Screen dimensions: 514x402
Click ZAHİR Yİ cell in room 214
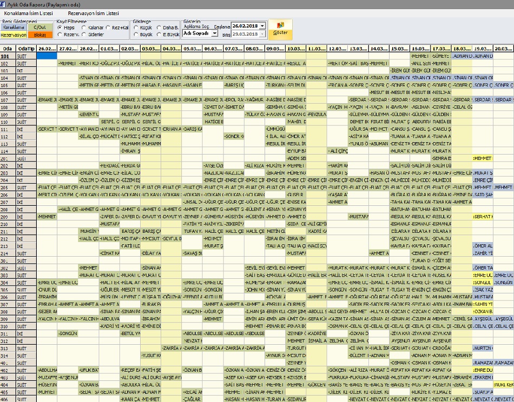(x=483, y=253)
